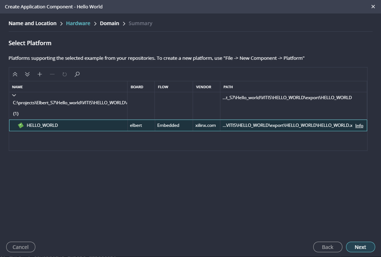This screenshot has height=257, width=381.
Task: Click the minus icon to remove platform
Action: 52,74
